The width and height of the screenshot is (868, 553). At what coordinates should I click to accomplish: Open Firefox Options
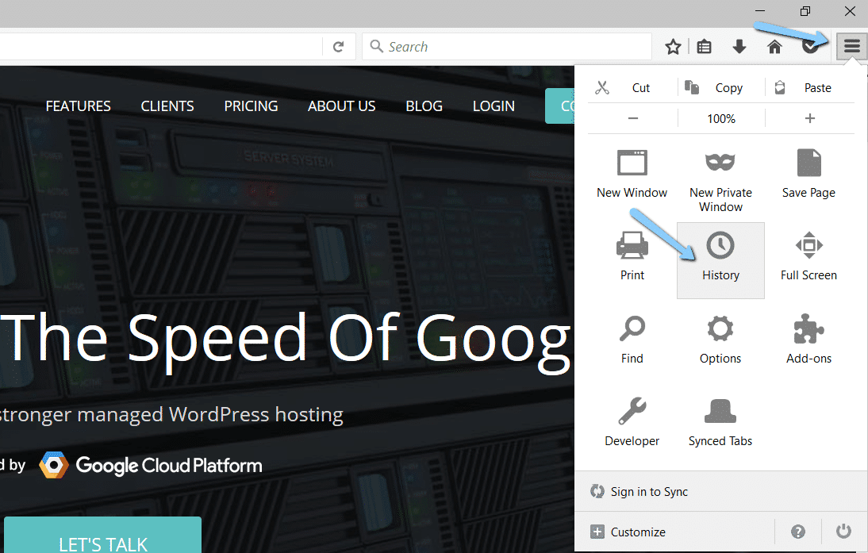tap(720, 337)
